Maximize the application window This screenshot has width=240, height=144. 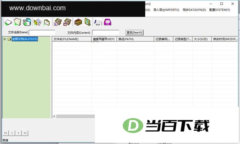222,4
